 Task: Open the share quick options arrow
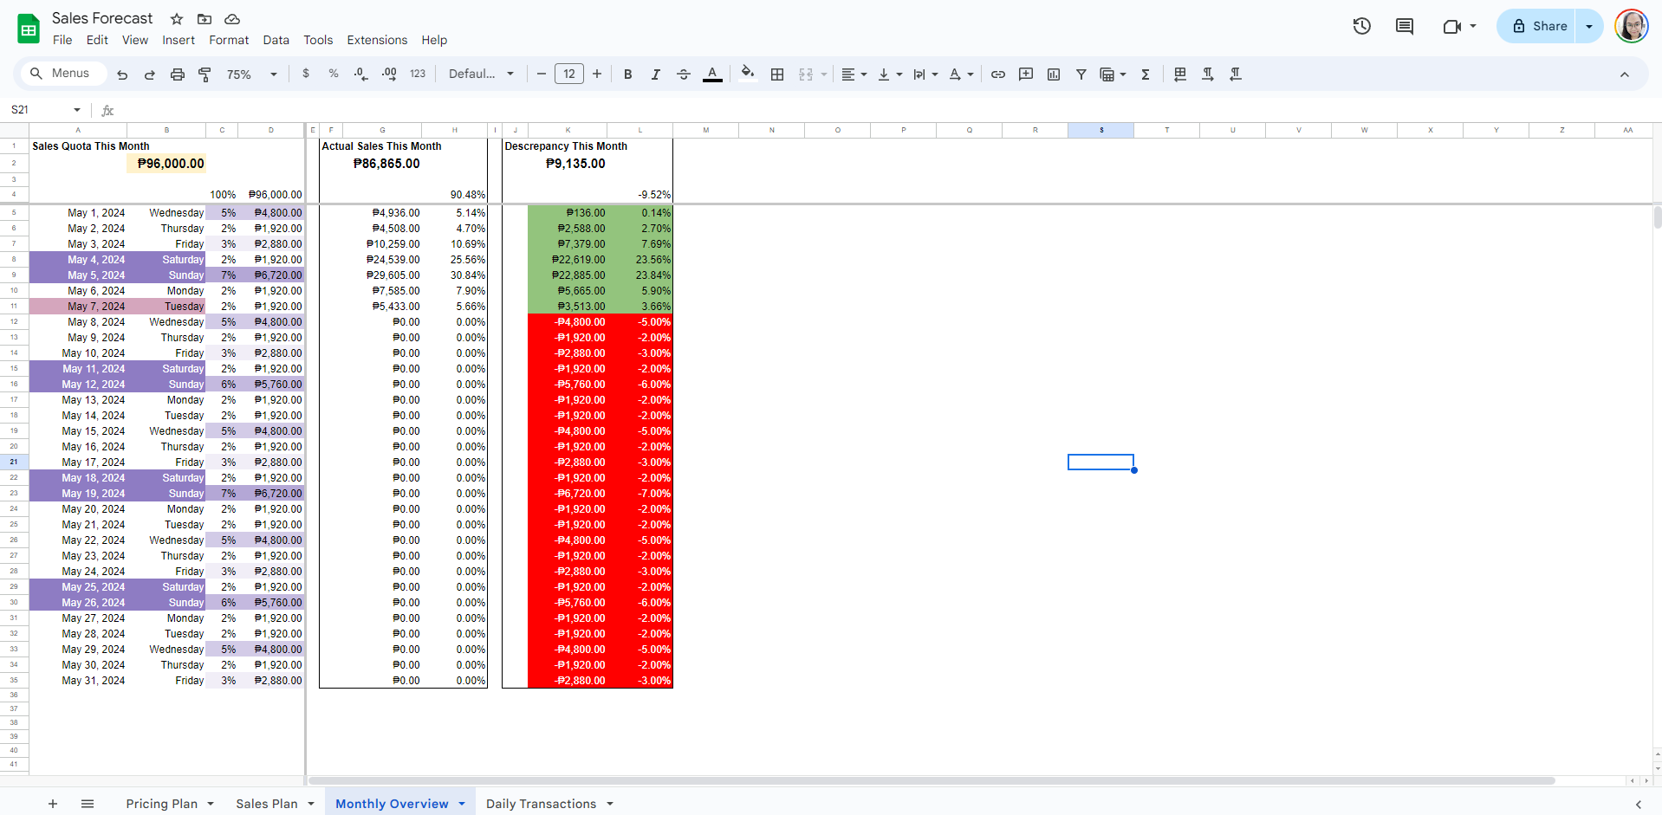coord(1589,26)
